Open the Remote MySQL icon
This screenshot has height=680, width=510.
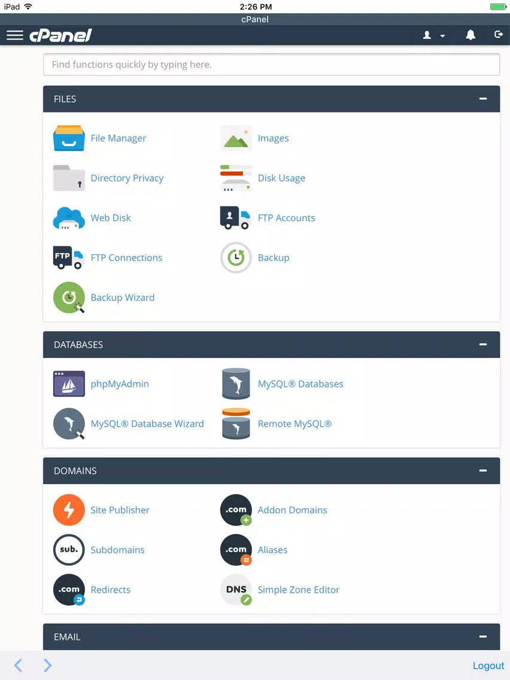236,424
